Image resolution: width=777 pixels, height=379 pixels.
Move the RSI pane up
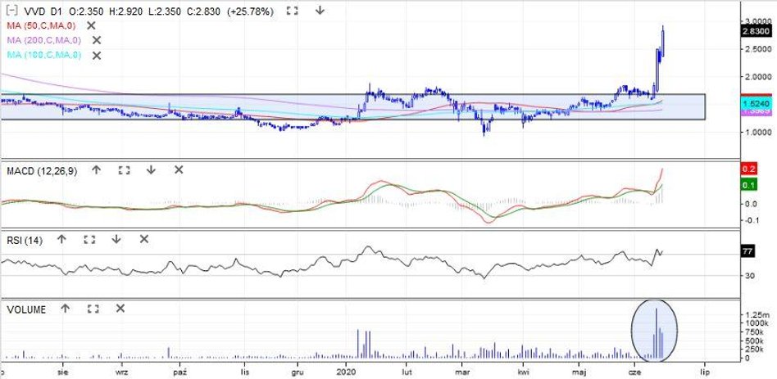[x=61, y=240]
